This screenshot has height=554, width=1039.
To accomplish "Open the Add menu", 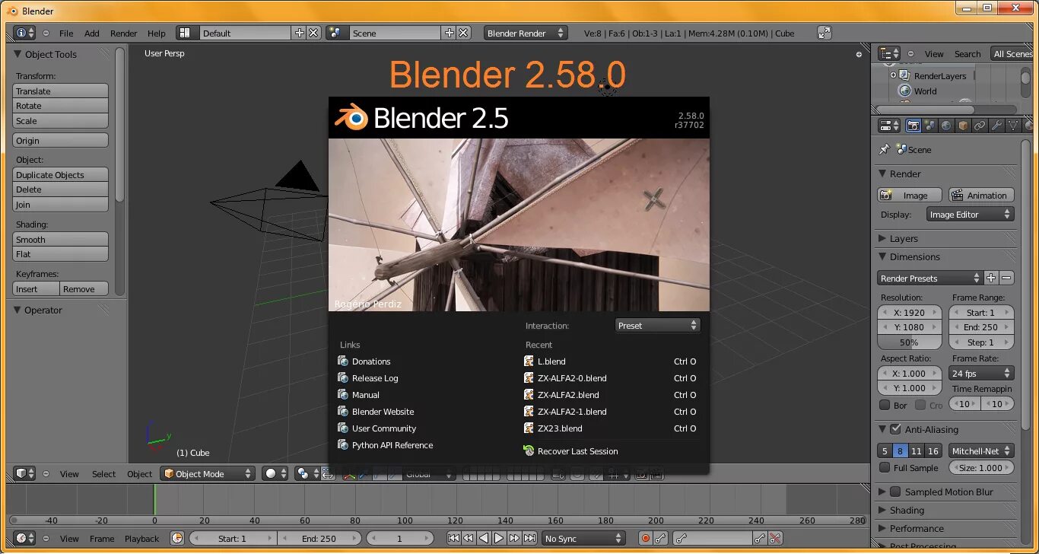I will click(92, 33).
